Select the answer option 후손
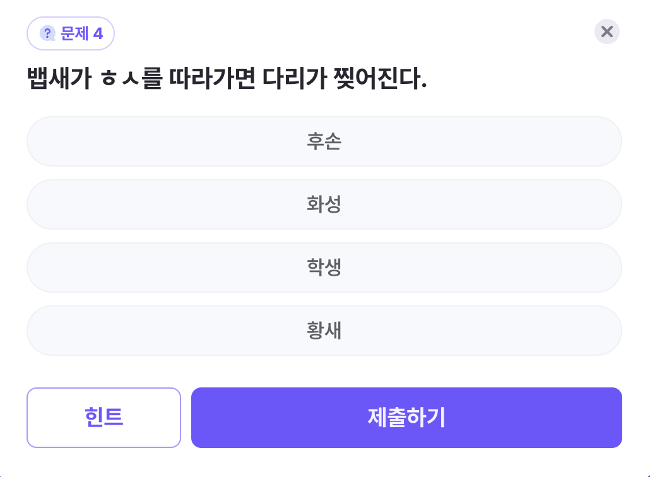 pyautogui.click(x=324, y=141)
